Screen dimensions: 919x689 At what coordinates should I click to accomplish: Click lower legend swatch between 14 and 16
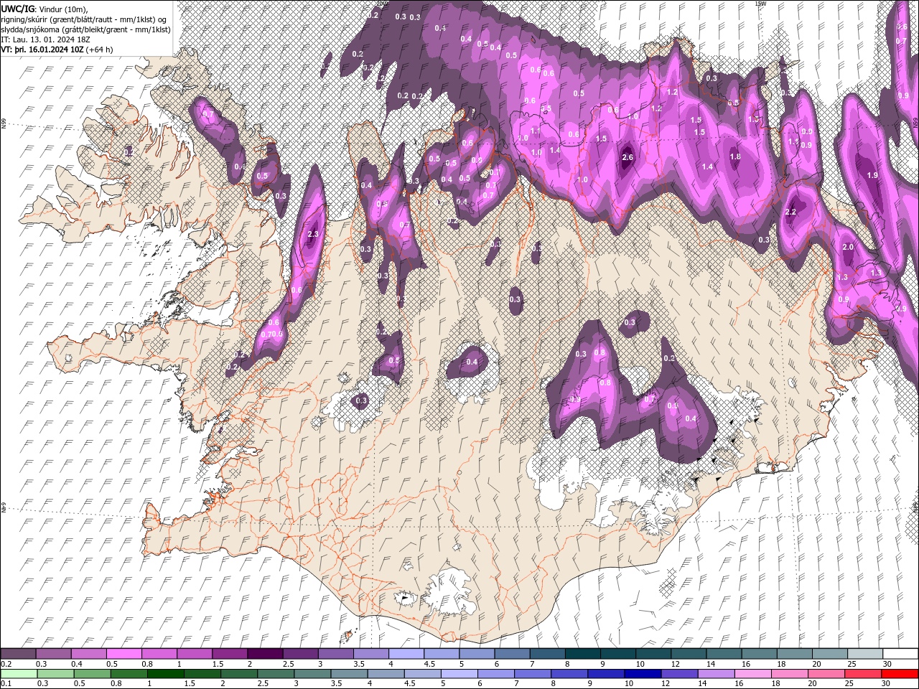click(716, 674)
